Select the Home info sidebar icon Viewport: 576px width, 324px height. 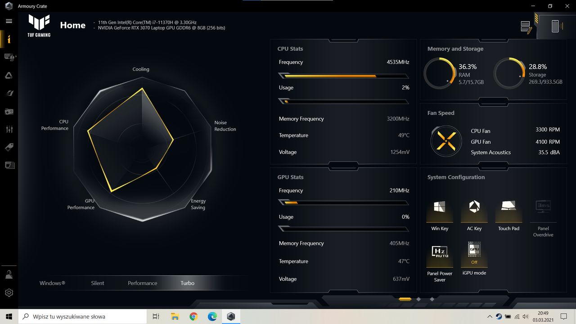9,39
